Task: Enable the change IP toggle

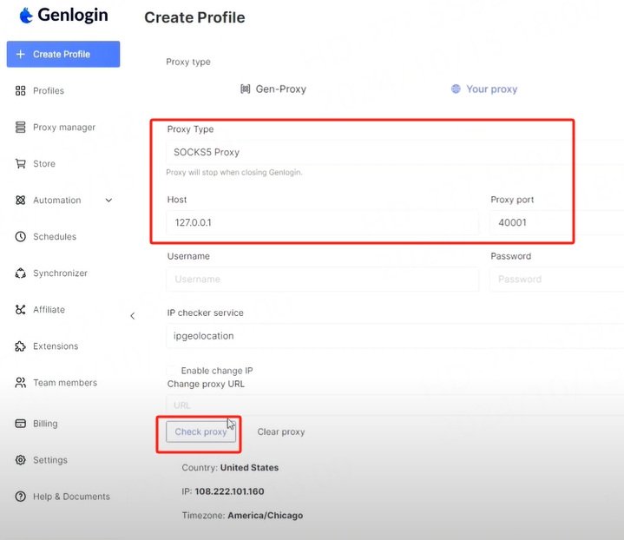Action: (173, 371)
